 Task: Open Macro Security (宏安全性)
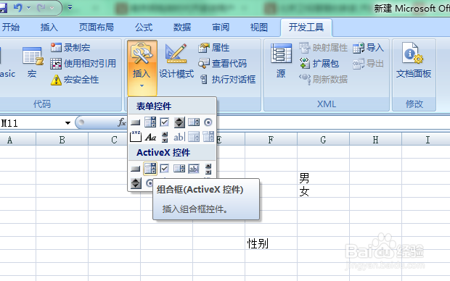(75, 80)
